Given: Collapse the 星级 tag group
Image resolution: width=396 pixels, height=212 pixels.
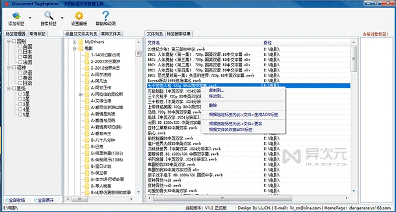Looking at the screenshot, I should [x=9, y=88].
